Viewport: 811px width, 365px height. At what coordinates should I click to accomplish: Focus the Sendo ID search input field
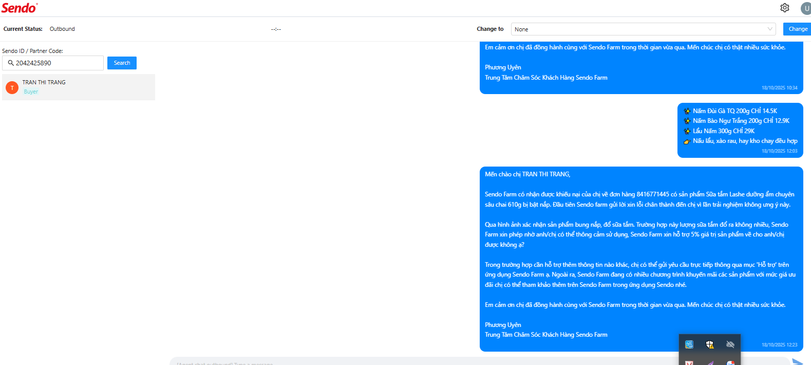click(x=53, y=63)
